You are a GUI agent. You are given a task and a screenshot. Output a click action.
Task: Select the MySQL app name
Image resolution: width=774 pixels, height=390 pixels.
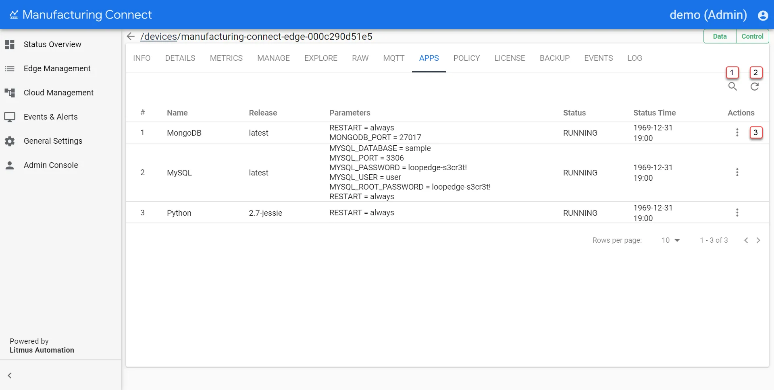tap(179, 173)
